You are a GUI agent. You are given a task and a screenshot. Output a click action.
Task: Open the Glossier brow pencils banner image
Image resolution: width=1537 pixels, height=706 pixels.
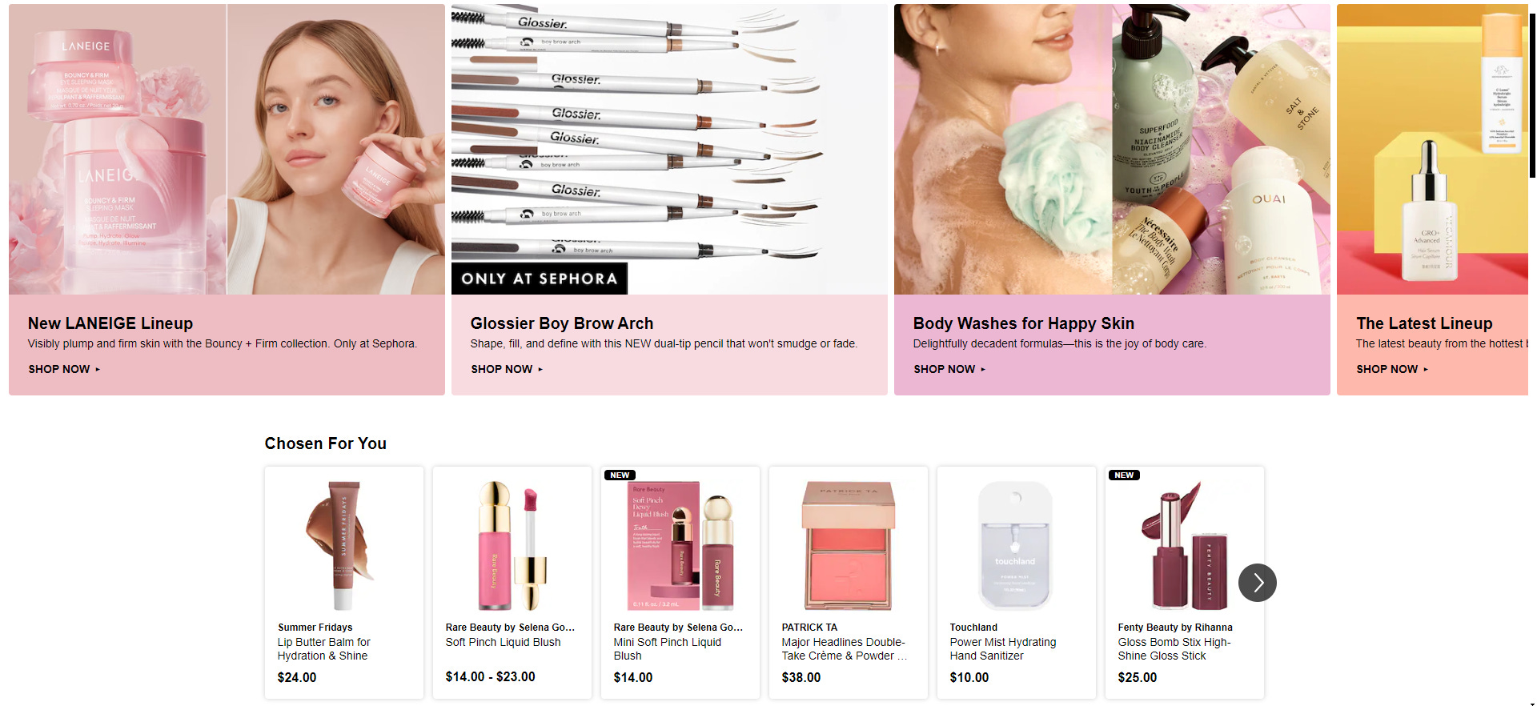click(669, 149)
